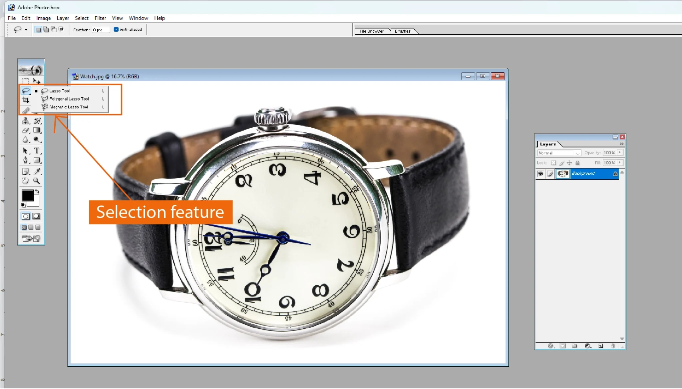Open the Image menu

pos(44,18)
